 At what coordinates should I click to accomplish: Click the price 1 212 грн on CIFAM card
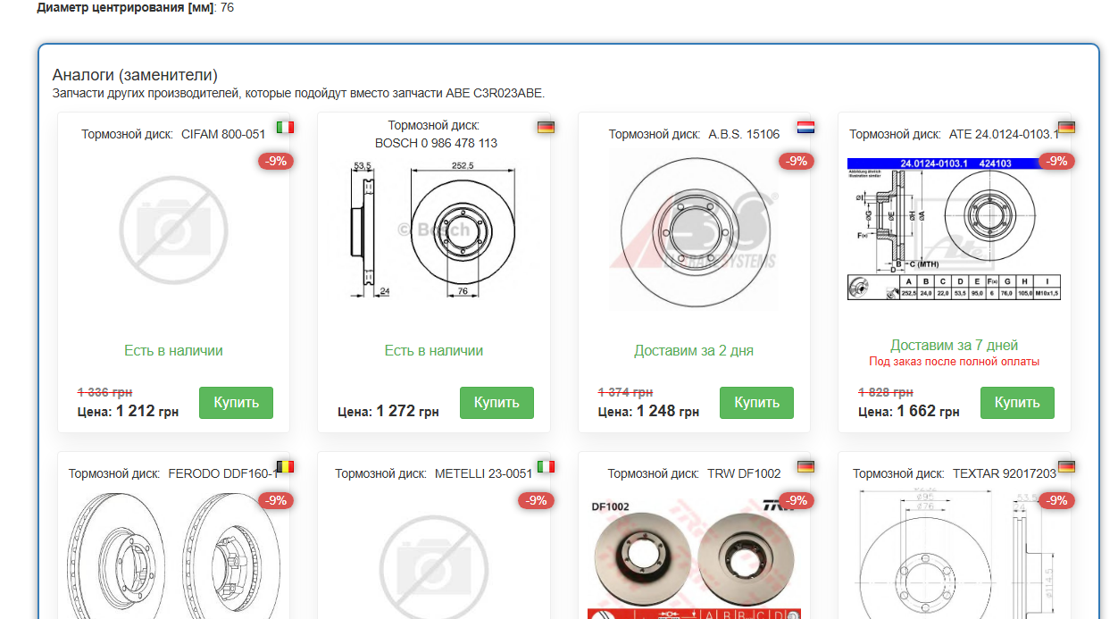tap(147, 412)
